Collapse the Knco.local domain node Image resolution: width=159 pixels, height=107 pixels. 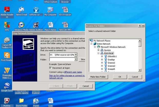(98, 53)
